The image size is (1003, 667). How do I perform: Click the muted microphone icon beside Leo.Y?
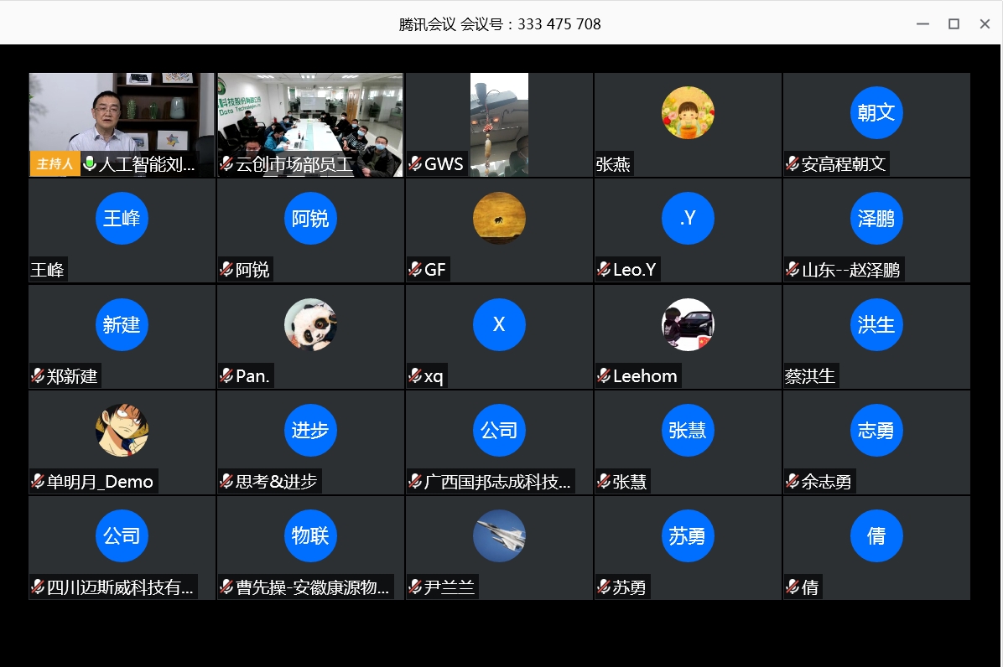pos(603,270)
